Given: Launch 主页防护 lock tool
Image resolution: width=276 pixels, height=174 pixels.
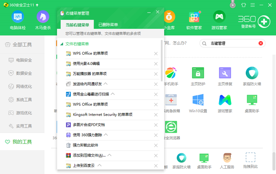Looking at the screenshot, I should tap(198, 73).
